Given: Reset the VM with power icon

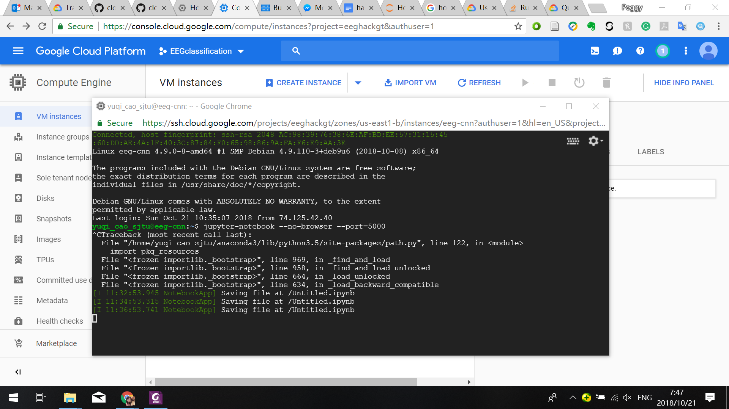Looking at the screenshot, I should pos(579,83).
